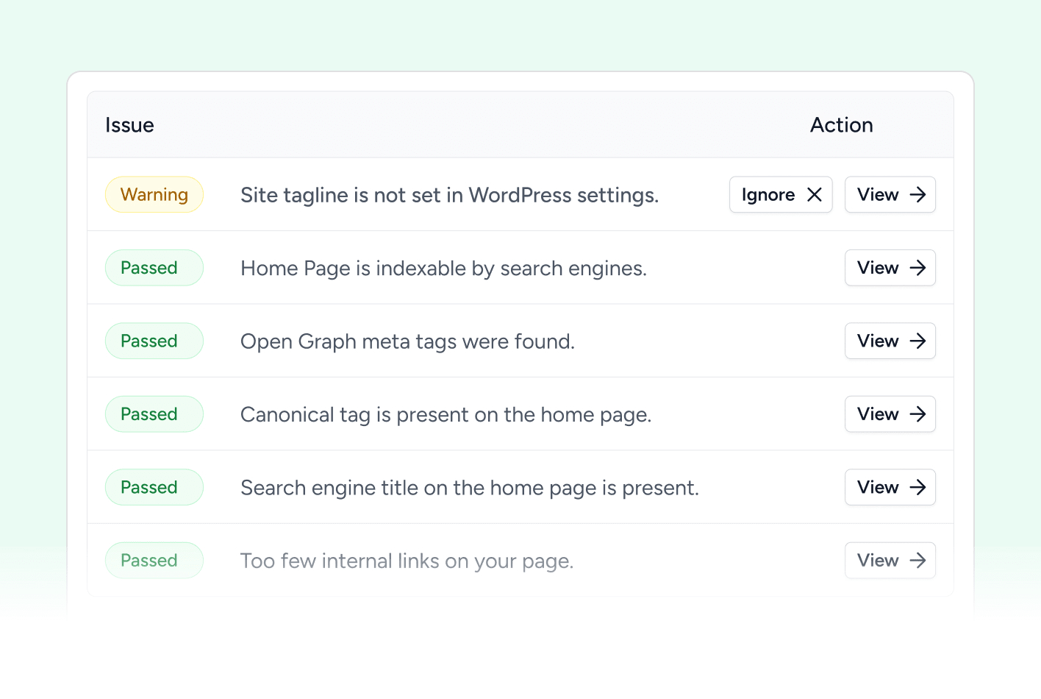View the Open Graph meta tags result
Image resolution: width=1041 pixels, height=699 pixels.
(890, 341)
